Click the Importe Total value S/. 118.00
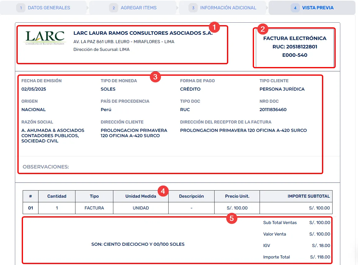 click(320, 257)
